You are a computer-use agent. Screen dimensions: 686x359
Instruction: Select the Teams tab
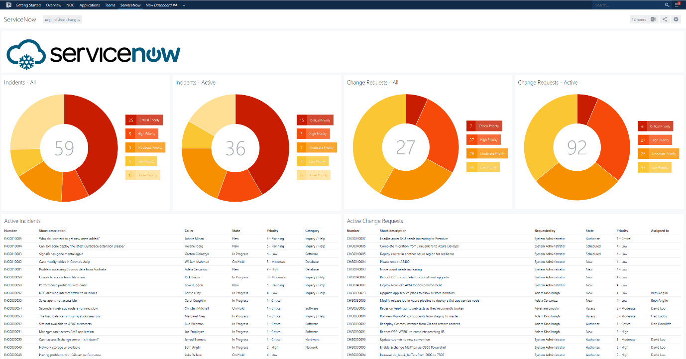click(x=111, y=5)
